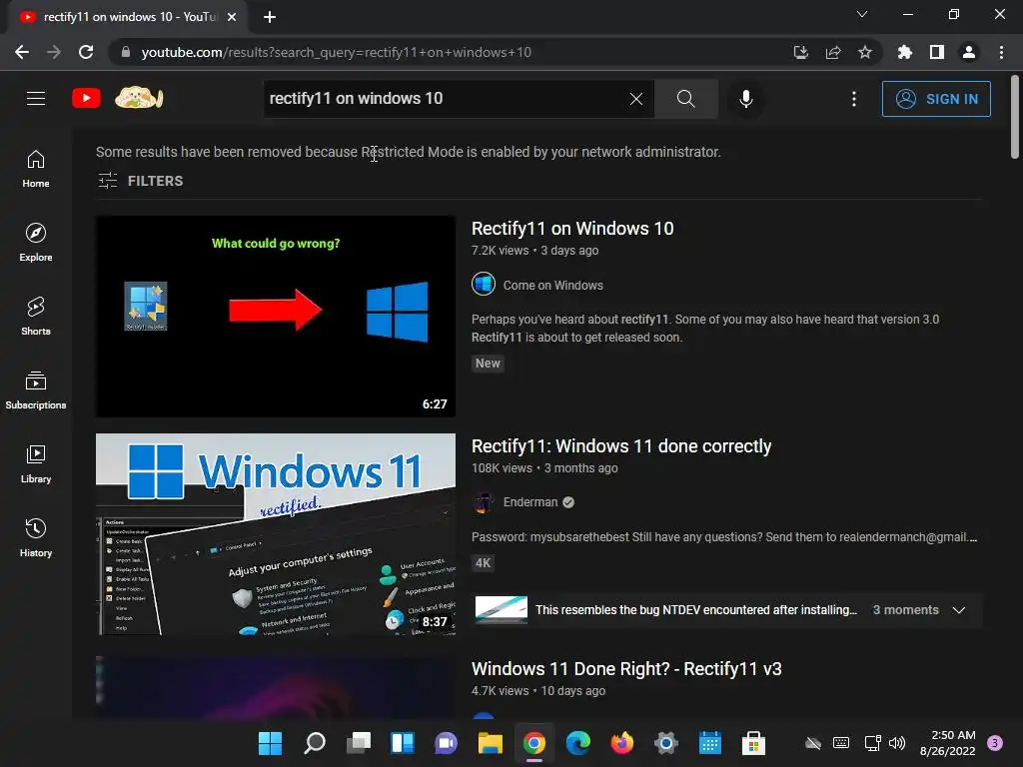
Task: Clear the search query with X
Action: click(x=636, y=99)
